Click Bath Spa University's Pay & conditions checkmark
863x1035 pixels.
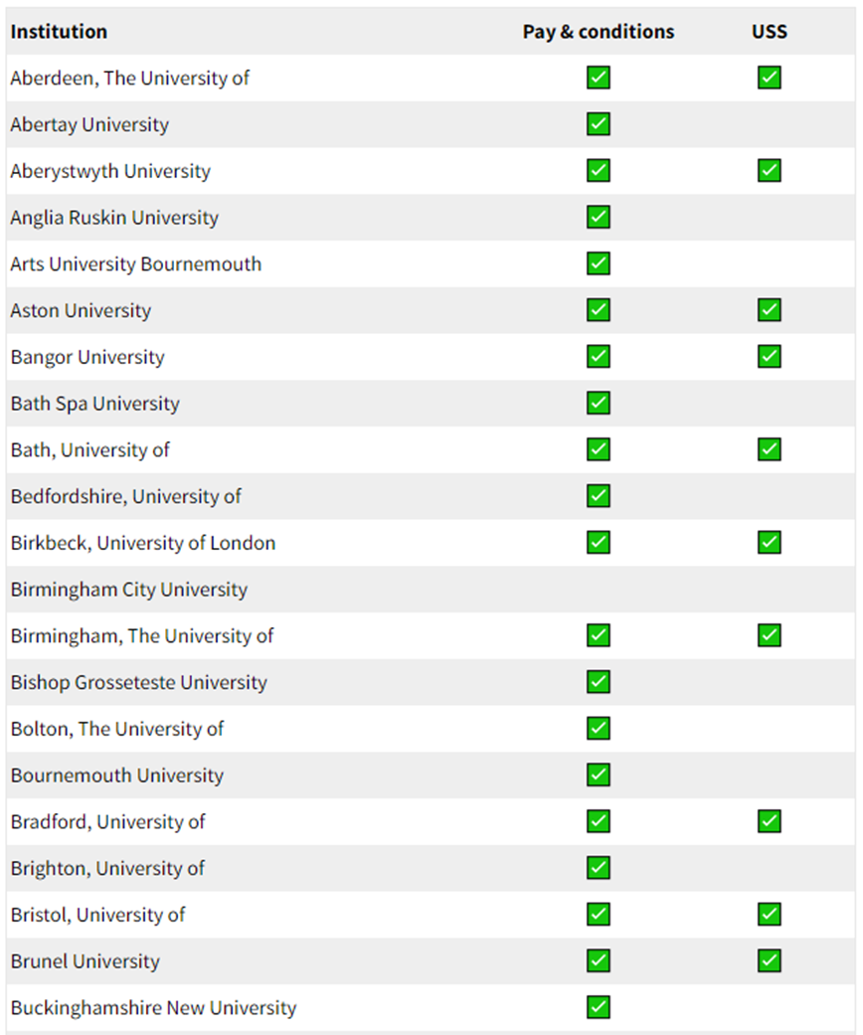click(x=599, y=403)
